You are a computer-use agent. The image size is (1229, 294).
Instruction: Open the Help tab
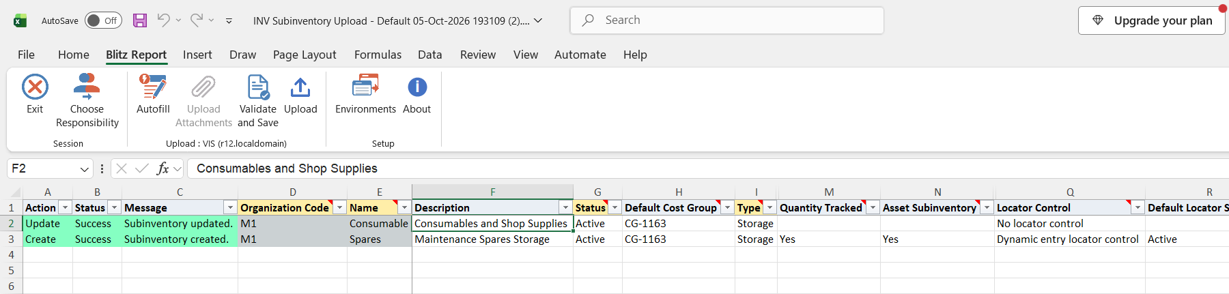click(635, 55)
